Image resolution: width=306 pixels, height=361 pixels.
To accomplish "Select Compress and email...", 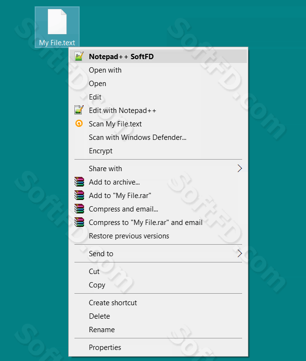I will click(x=159, y=209).
